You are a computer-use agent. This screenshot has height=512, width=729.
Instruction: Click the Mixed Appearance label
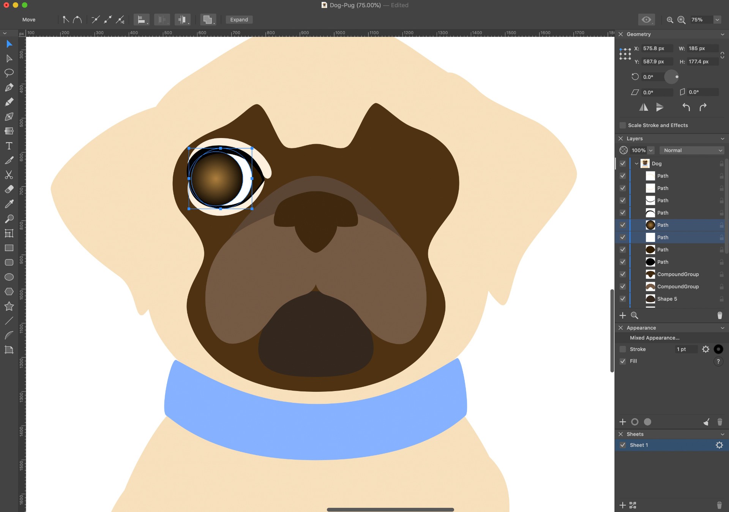655,338
